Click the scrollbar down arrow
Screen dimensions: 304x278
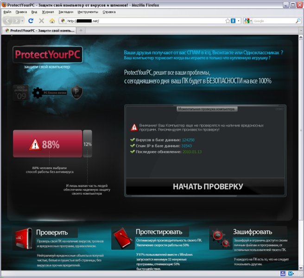click(301, 268)
